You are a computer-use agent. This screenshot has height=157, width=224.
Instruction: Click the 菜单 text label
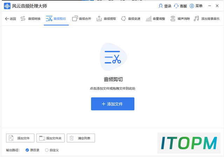(x=199, y=6)
